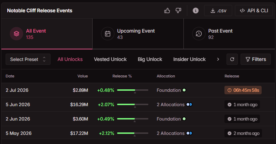276x144 pixels.
Task: Open the Select Preset dropdown
Action: (x=28, y=59)
